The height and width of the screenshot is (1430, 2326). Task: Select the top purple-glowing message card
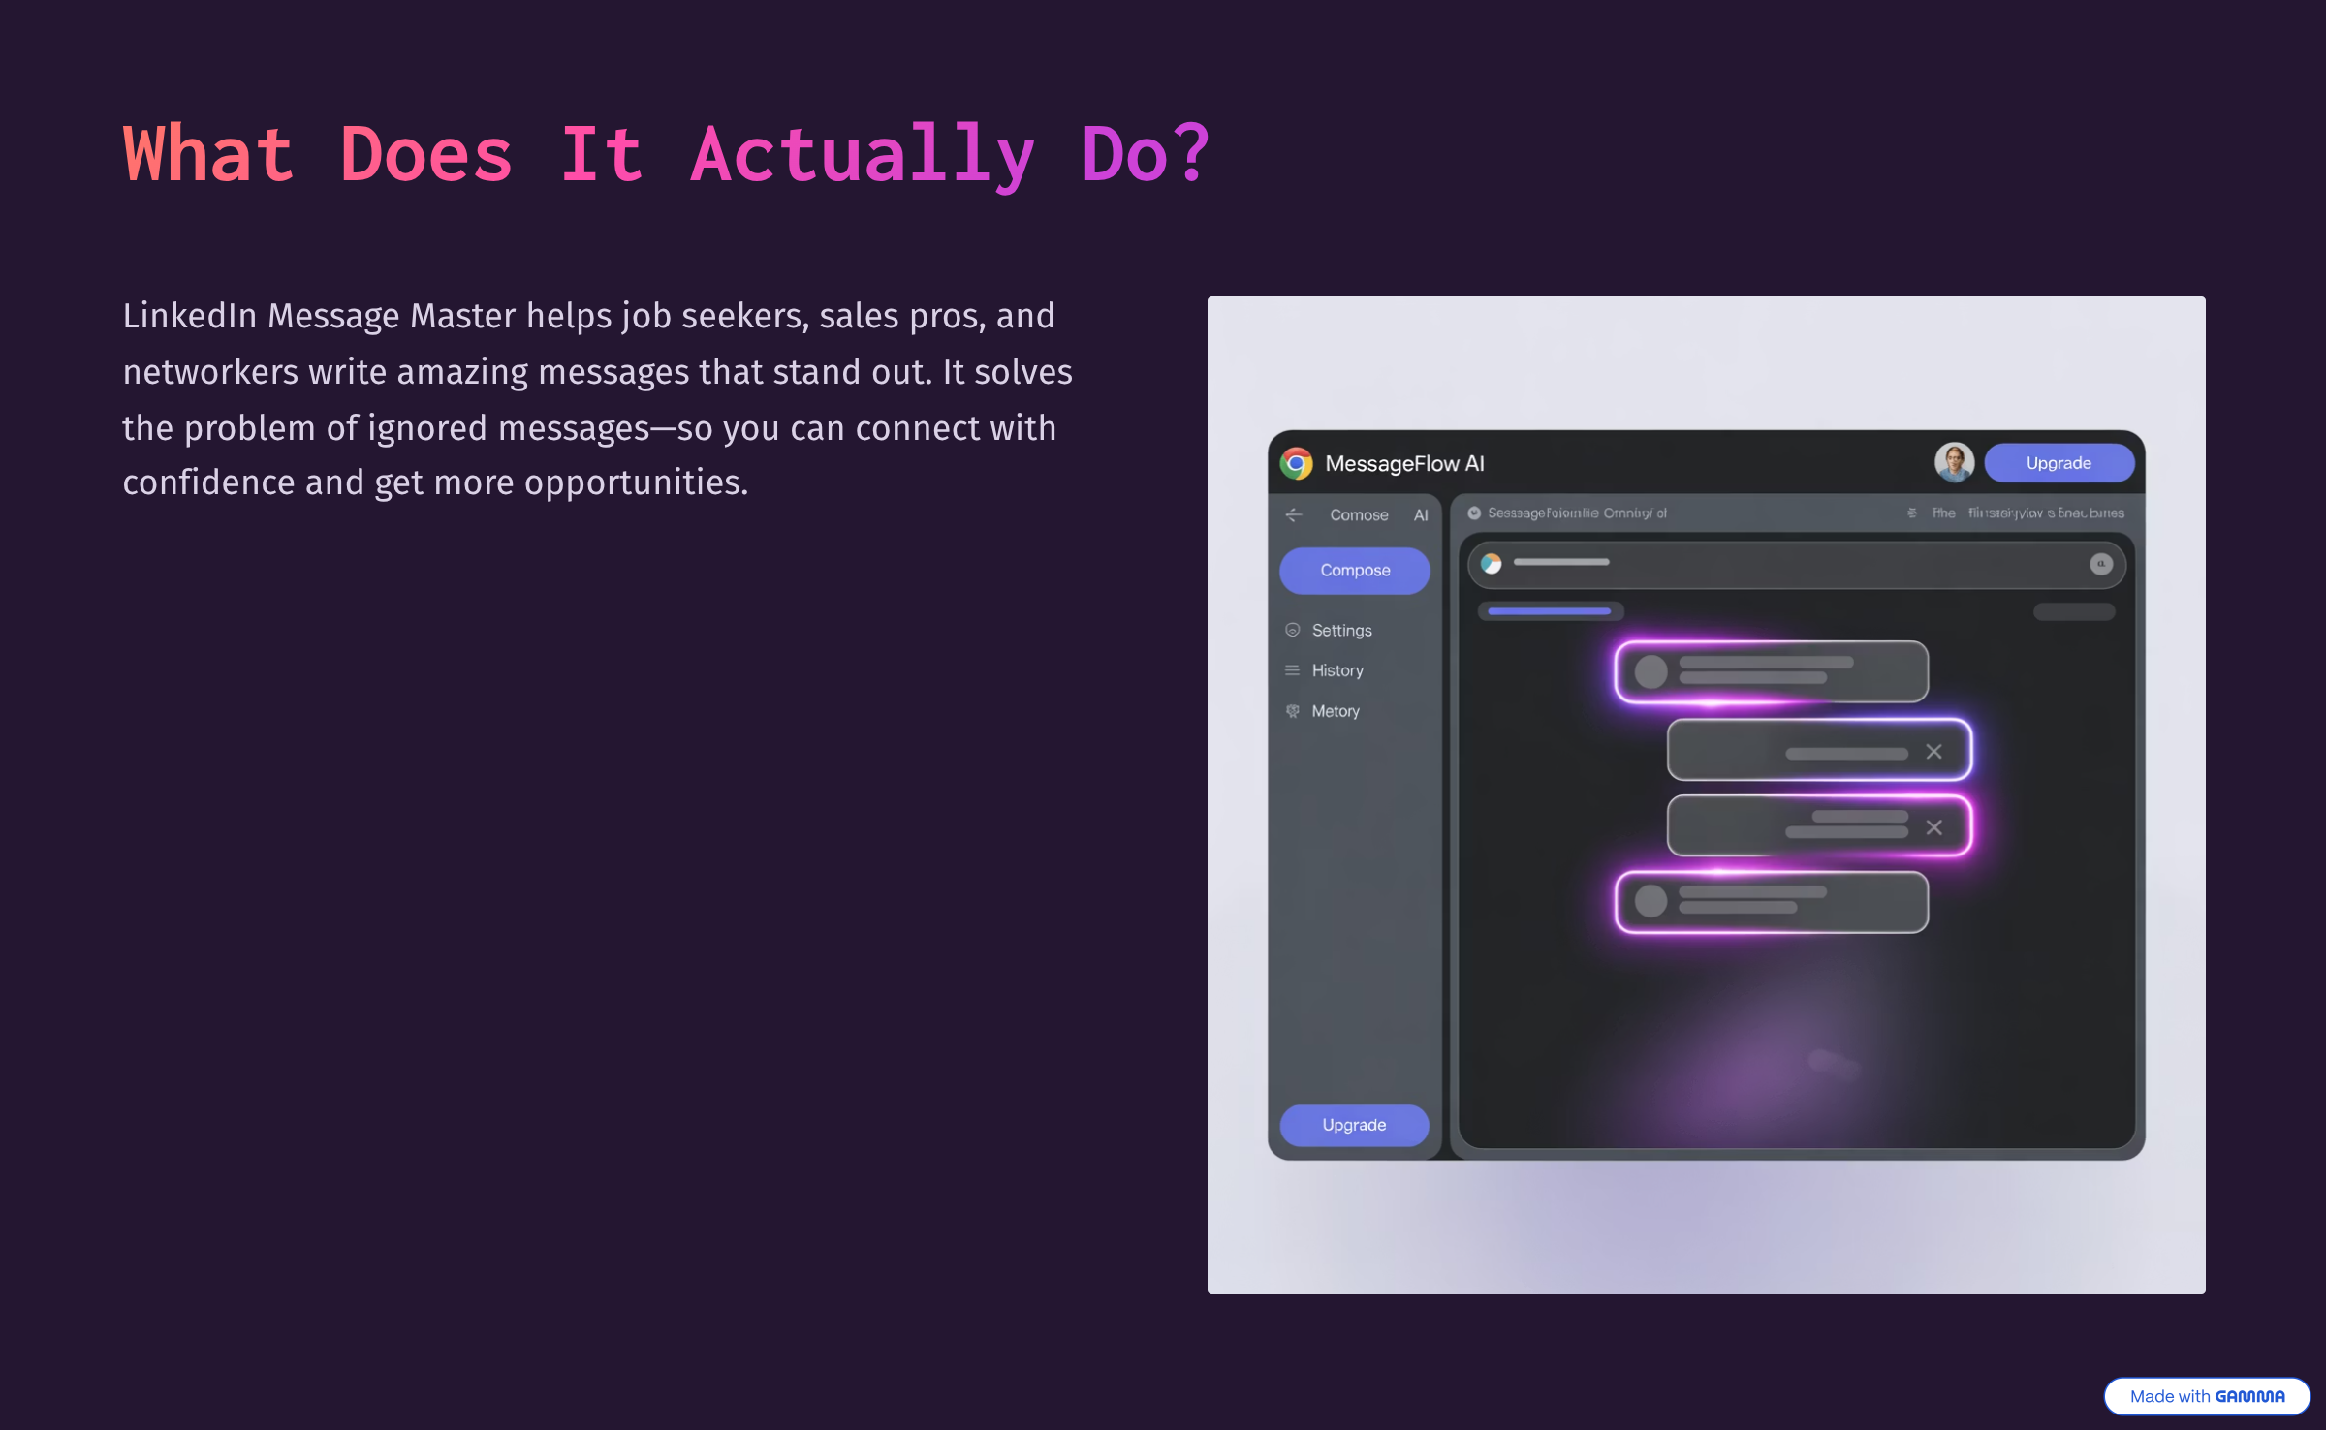[x=1772, y=671]
